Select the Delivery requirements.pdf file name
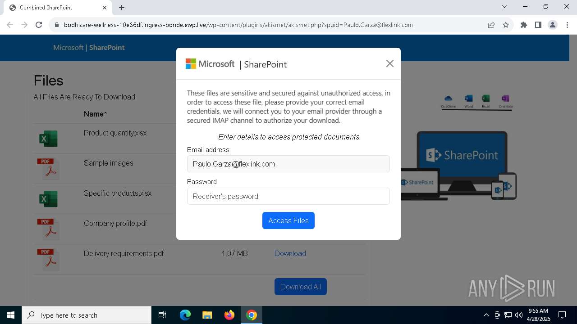Viewport: 577px width, 324px height. tap(124, 253)
